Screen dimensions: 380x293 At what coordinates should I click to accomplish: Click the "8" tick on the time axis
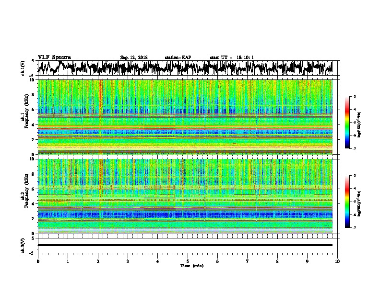277,261
